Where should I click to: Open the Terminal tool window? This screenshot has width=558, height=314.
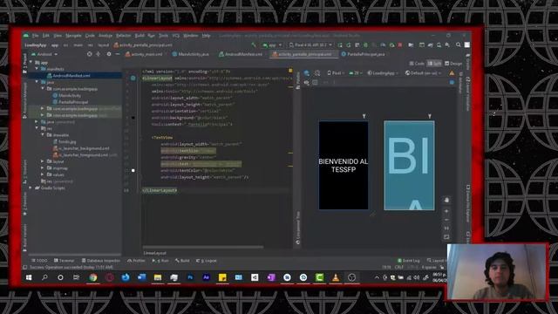tap(64, 261)
